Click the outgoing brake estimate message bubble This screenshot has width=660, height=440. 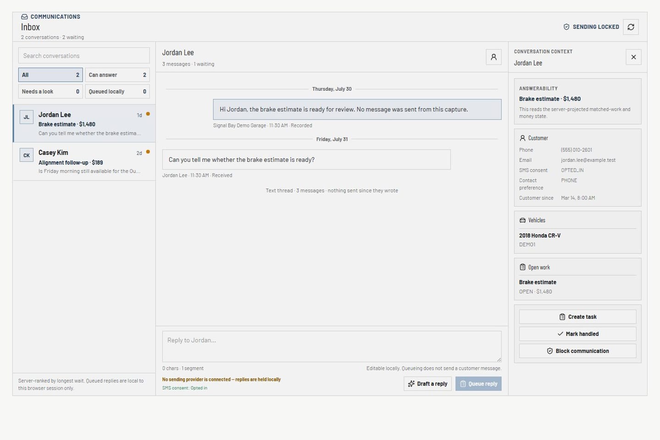click(x=357, y=110)
